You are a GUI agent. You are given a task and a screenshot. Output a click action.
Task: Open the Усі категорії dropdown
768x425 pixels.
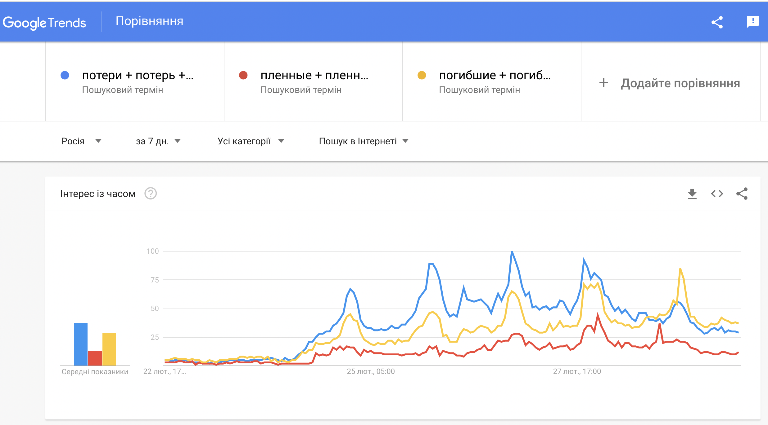pyautogui.click(x=251, y=141)
